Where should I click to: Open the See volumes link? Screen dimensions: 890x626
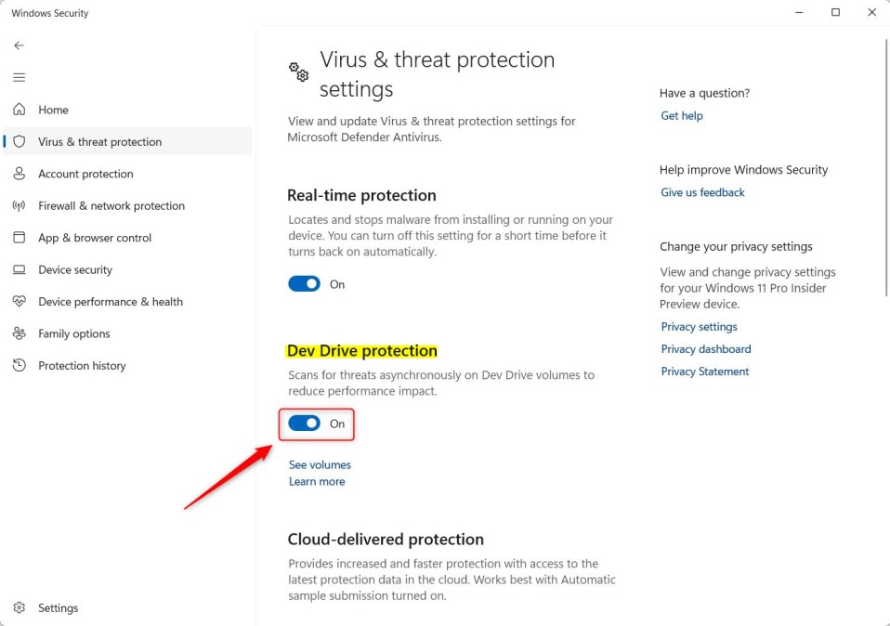(x=320, y=464)
